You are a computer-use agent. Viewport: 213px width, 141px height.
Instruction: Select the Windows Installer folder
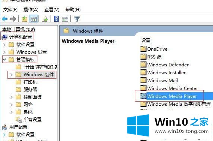pyautogui.click(x=167, y=72)
